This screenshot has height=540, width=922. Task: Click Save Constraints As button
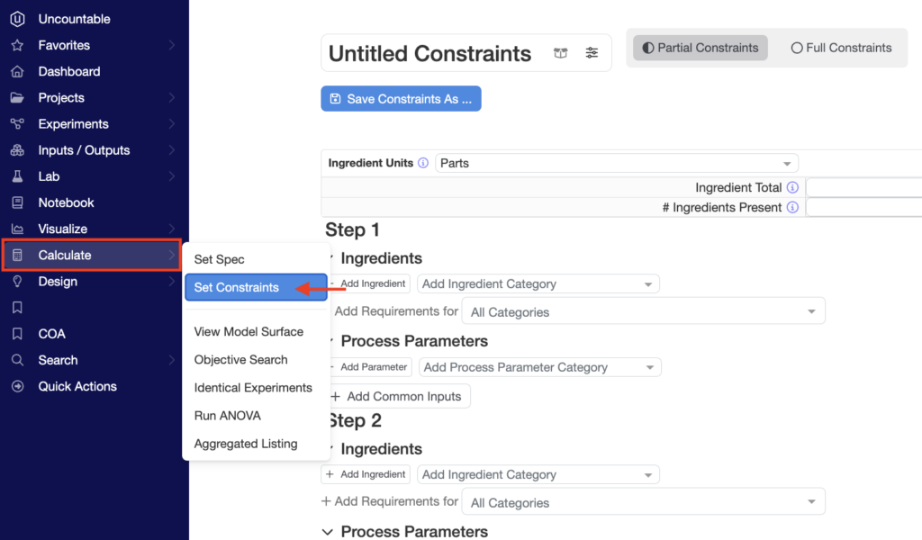click(401, 99)
